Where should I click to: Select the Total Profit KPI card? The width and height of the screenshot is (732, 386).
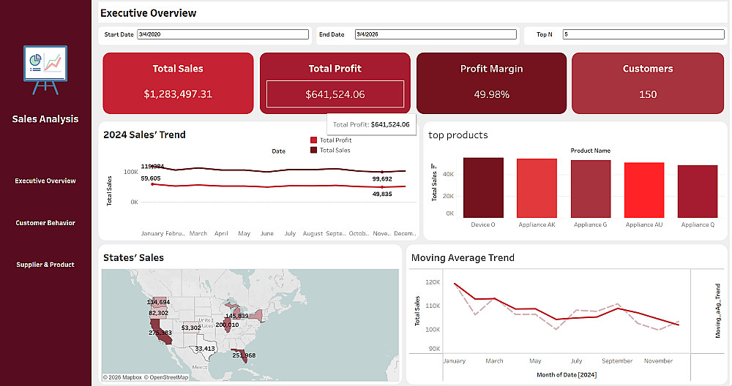(x=335, y=83)
